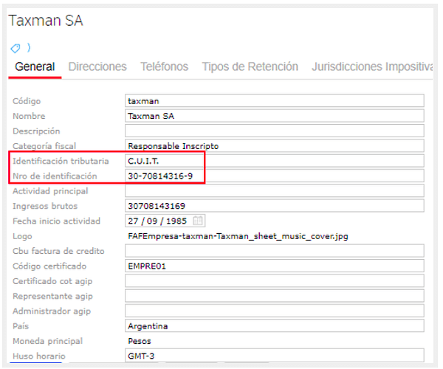Click Nro de identificación field 30-70814316-9
Screen dimensions: 443x369
pyautogui.click(x=275, y=176)
